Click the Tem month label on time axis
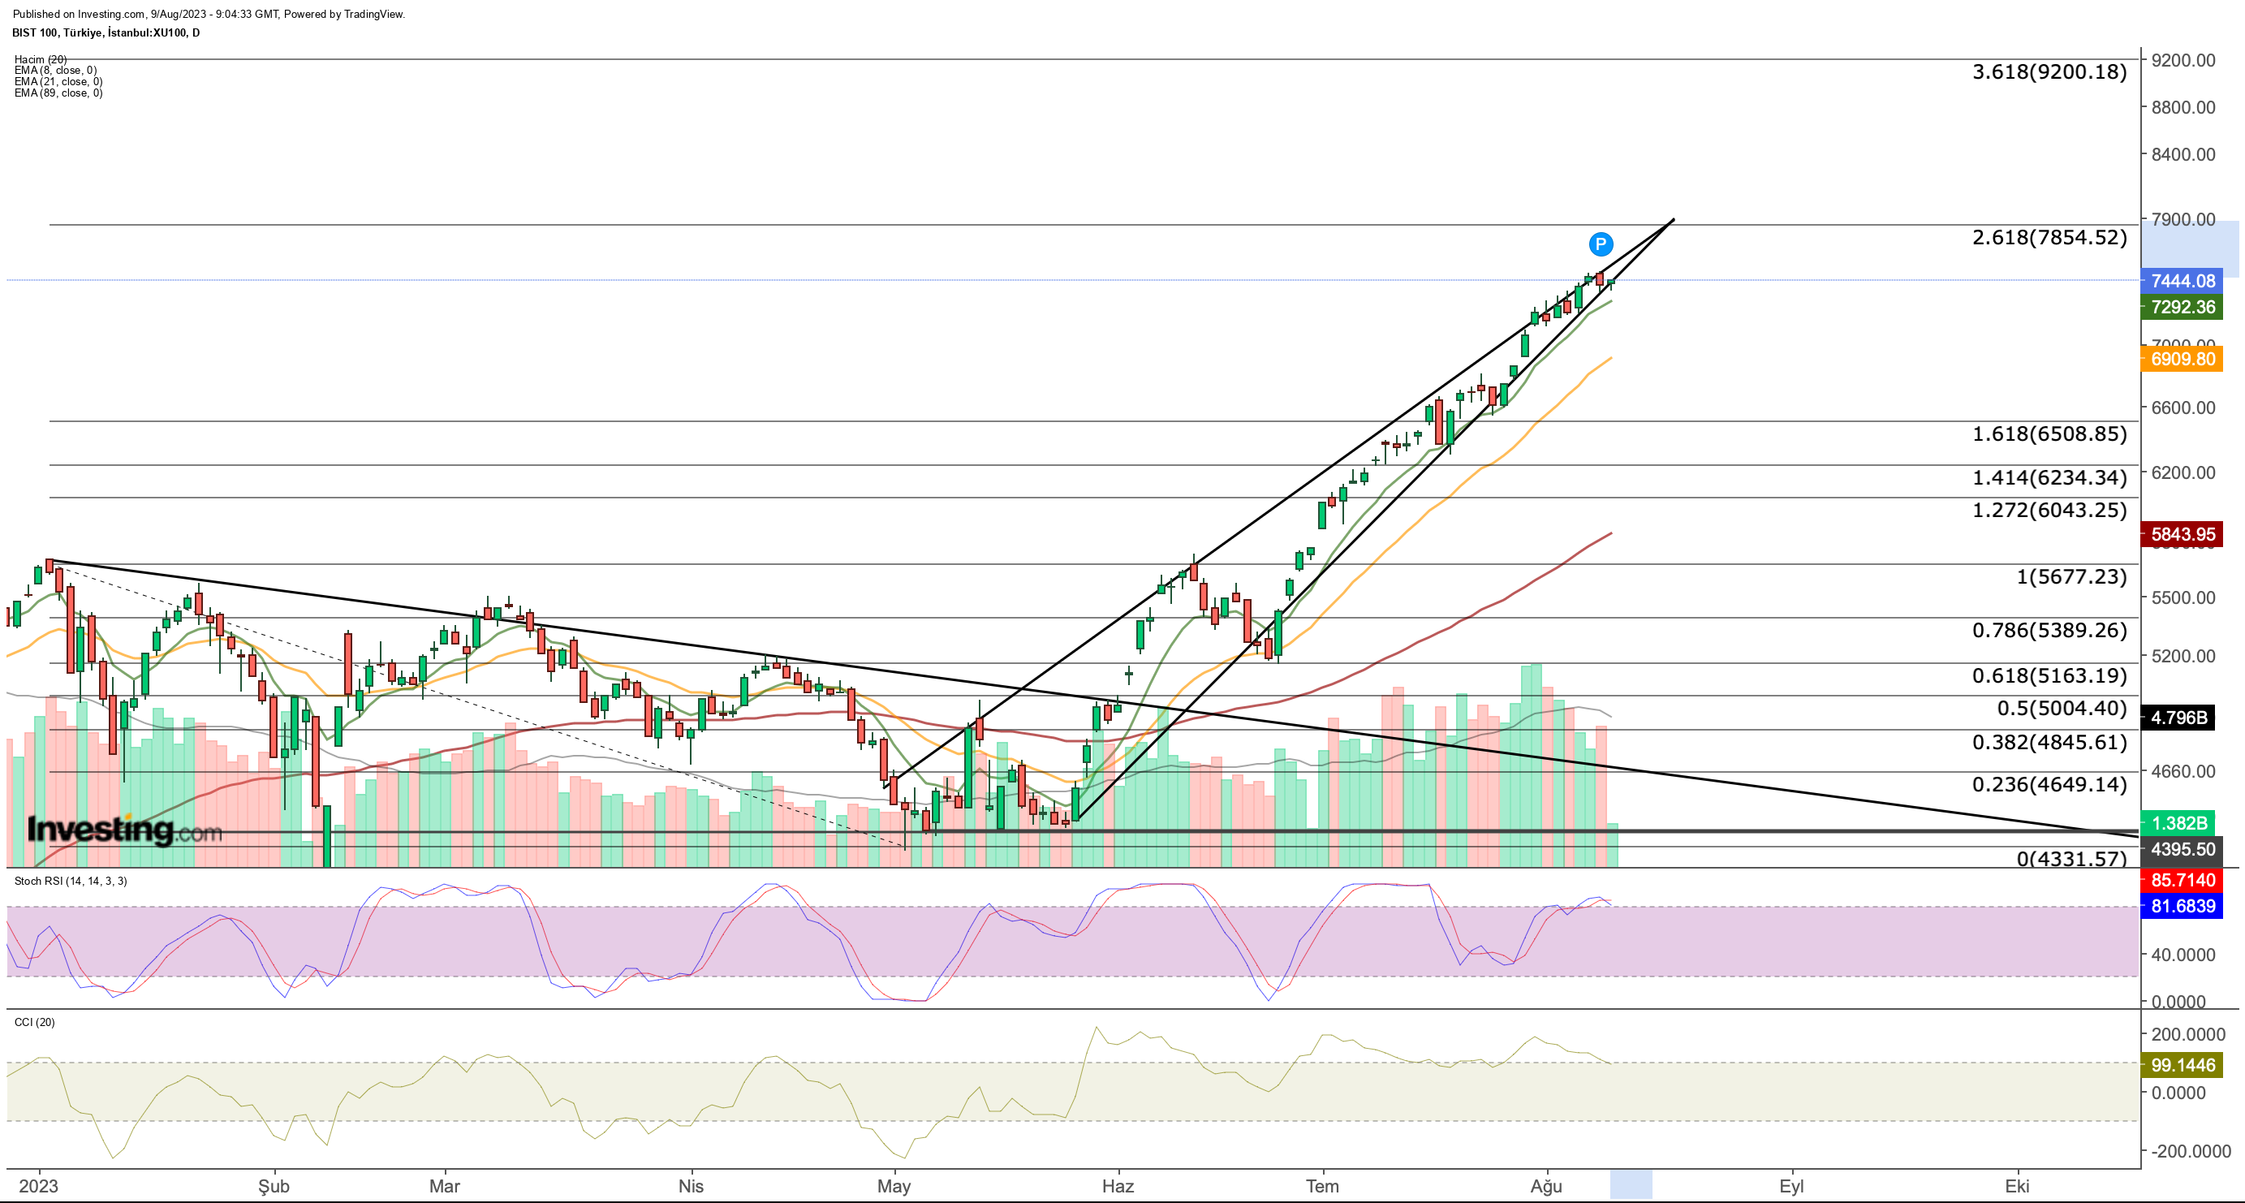The width and height of the screenshot is (2245, 1203). [1323, 1187]
